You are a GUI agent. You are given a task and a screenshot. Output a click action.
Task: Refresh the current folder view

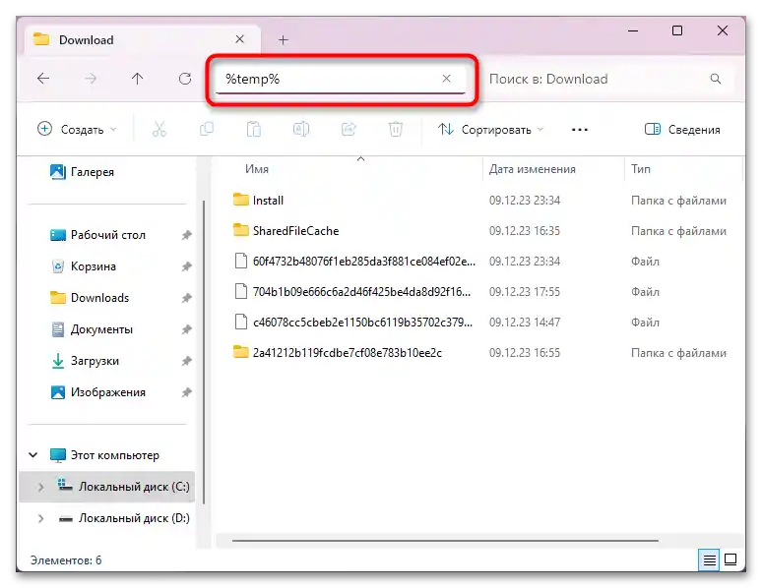[185, 79]
